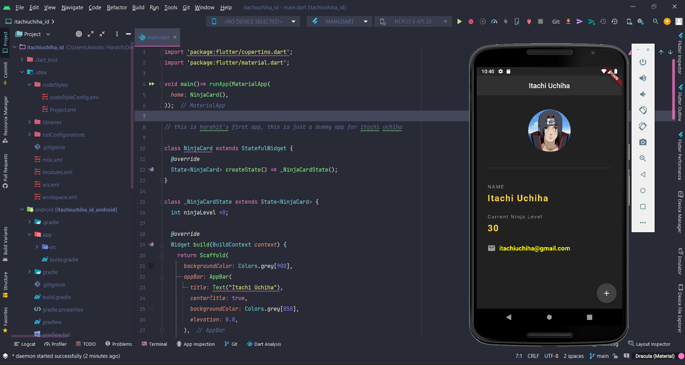
Task: Expand the libraries folder
Action: 30,122
